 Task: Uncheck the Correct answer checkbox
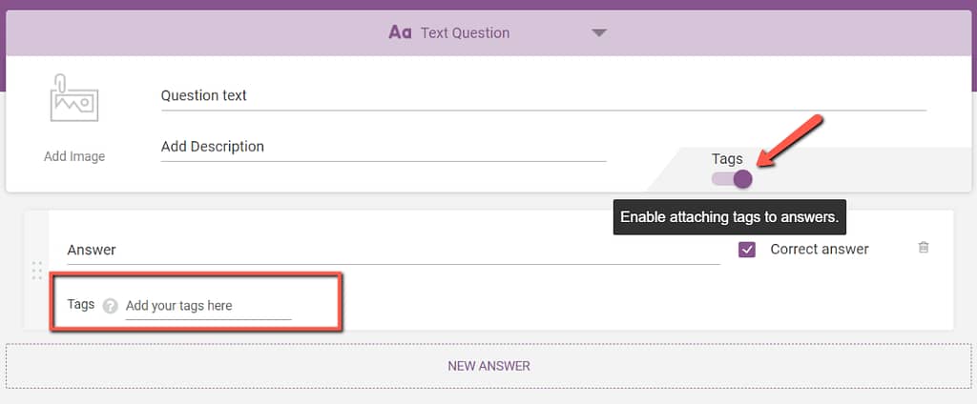coord(746,250)
